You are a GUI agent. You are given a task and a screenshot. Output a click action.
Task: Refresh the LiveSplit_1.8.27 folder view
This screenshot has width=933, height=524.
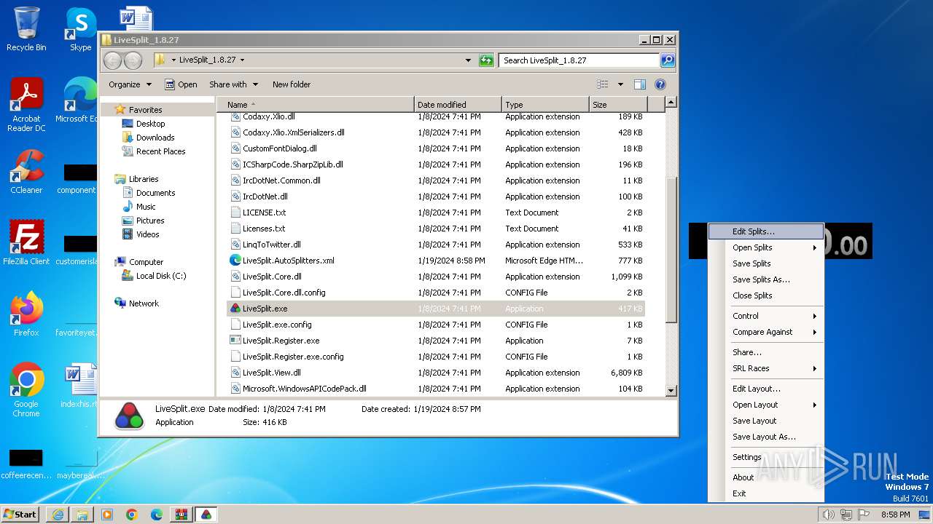[486, 60]
